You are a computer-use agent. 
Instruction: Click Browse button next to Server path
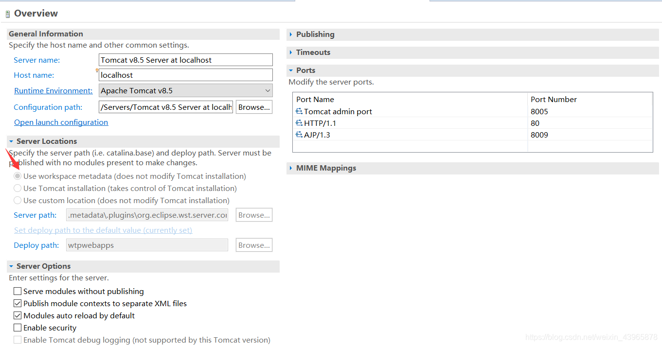pos(254,215)
